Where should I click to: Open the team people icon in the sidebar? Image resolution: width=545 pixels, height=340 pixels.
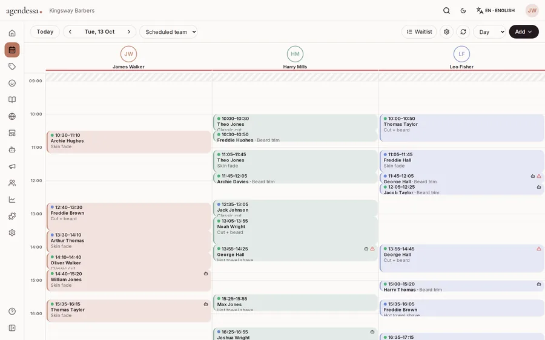12,183
